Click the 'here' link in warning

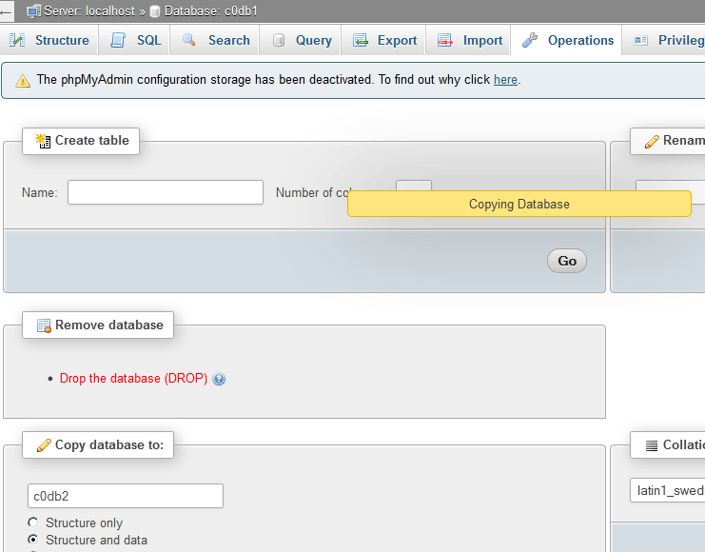[505, 80]
